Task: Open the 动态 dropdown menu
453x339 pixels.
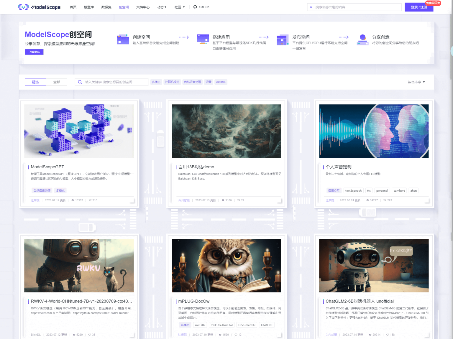Action: (162, 7)
